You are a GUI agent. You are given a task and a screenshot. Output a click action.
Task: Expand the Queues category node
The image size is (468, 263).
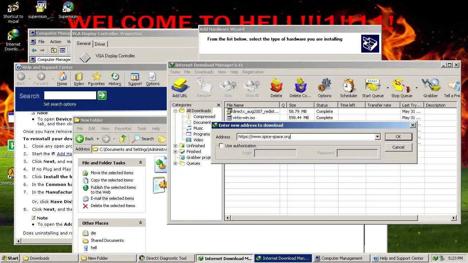pyautogui.click(x=175, y=163)
